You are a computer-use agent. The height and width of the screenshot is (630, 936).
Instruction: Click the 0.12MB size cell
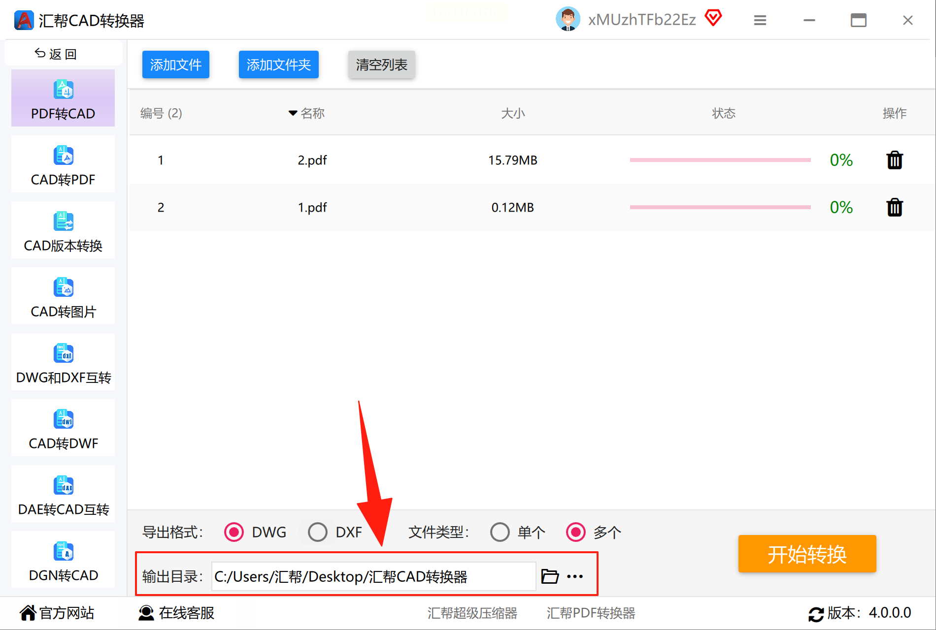[513, 208]
